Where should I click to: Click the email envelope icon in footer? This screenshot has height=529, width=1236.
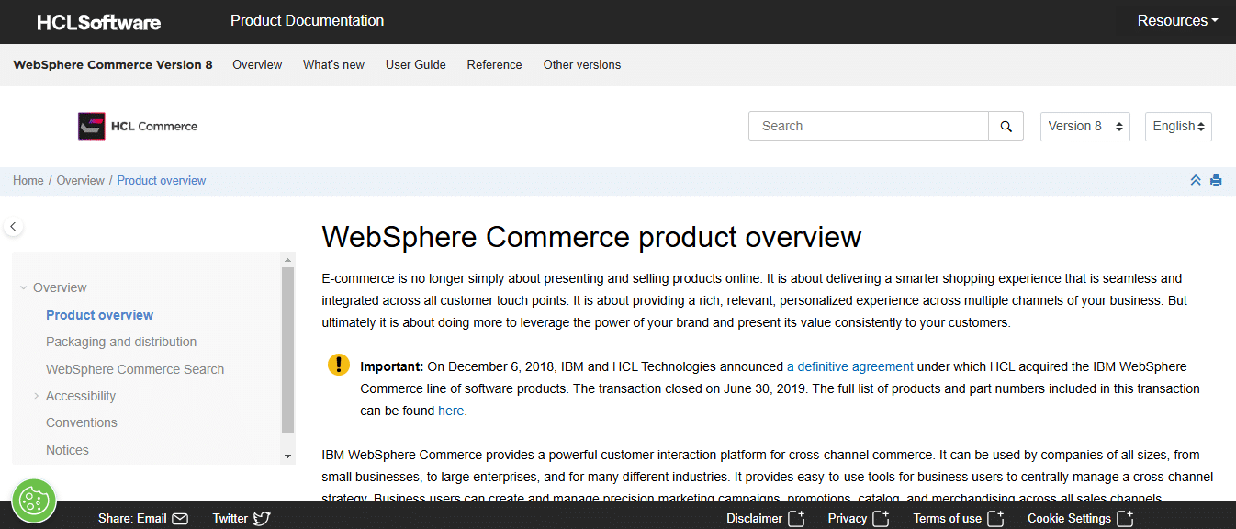click(180, 519)
